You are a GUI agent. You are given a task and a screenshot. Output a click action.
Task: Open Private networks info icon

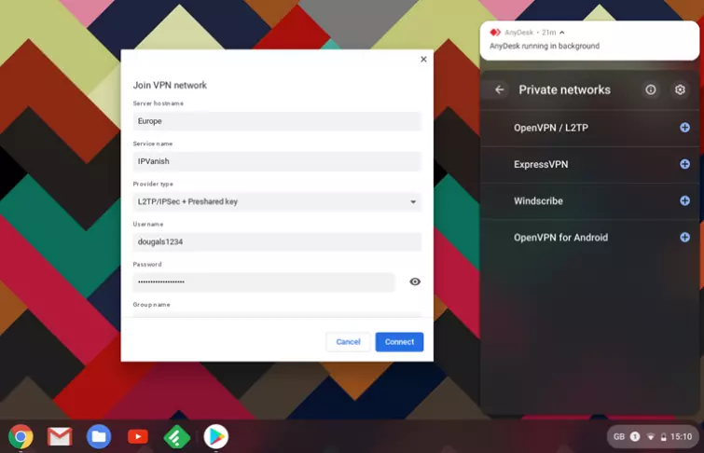651,89
